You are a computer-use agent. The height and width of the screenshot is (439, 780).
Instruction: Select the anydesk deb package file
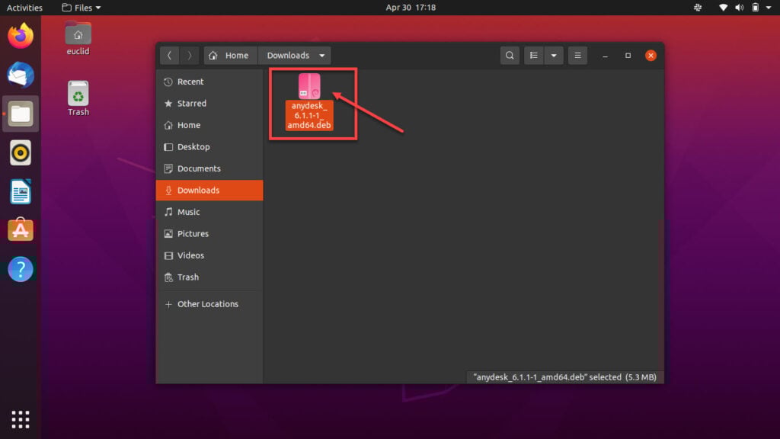tap(309, 102)
